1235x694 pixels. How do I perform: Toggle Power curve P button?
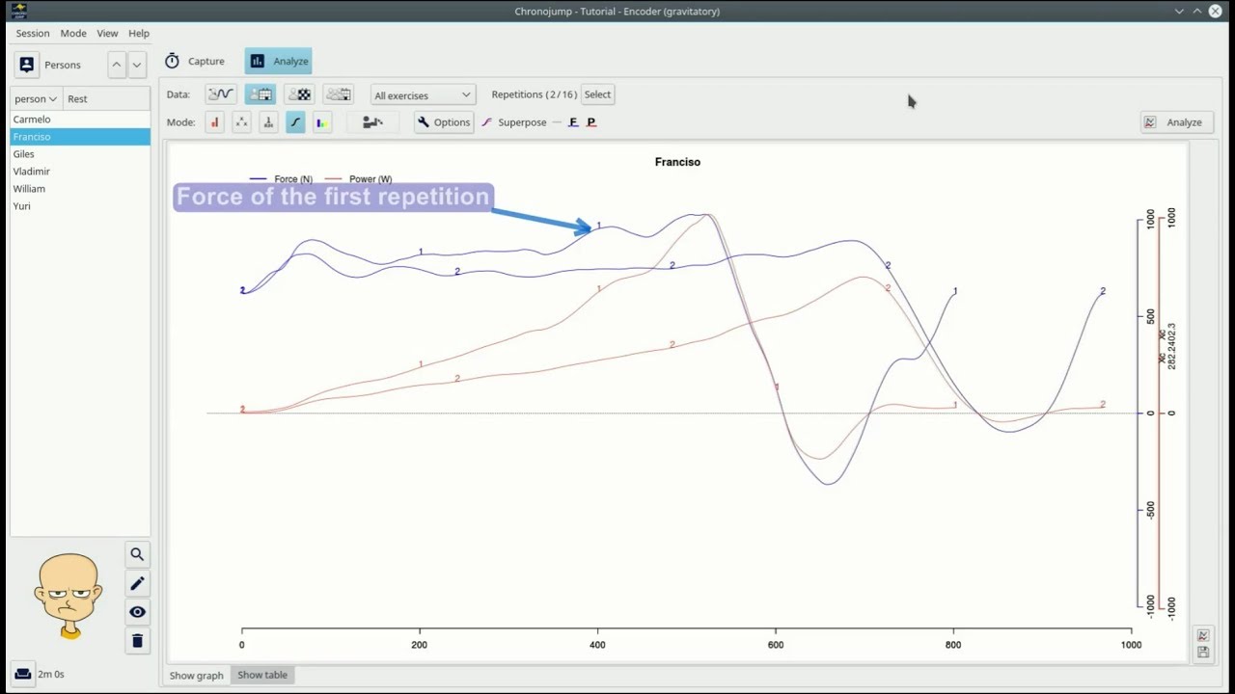click(x=591, y=122)
